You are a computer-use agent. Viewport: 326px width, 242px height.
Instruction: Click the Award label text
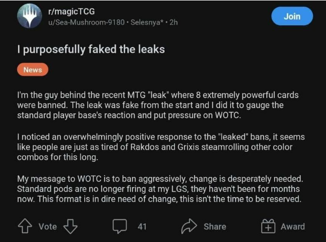click(293, 227)
